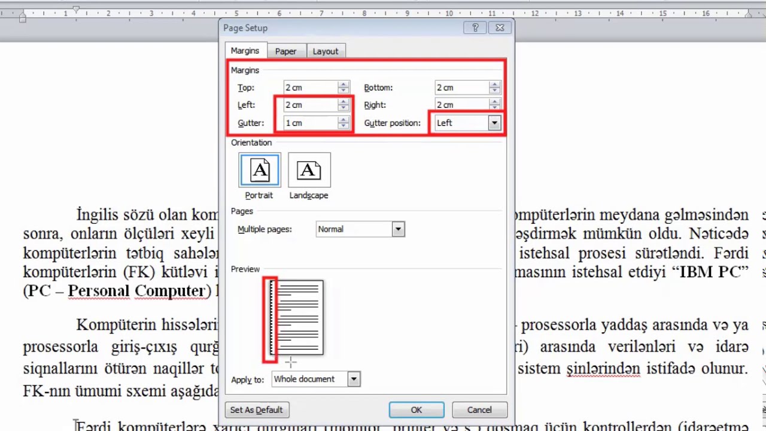The image size is (766, 431).
Task: Click the underlined word "şinlərindən" in document
Action: click(604, 368)
